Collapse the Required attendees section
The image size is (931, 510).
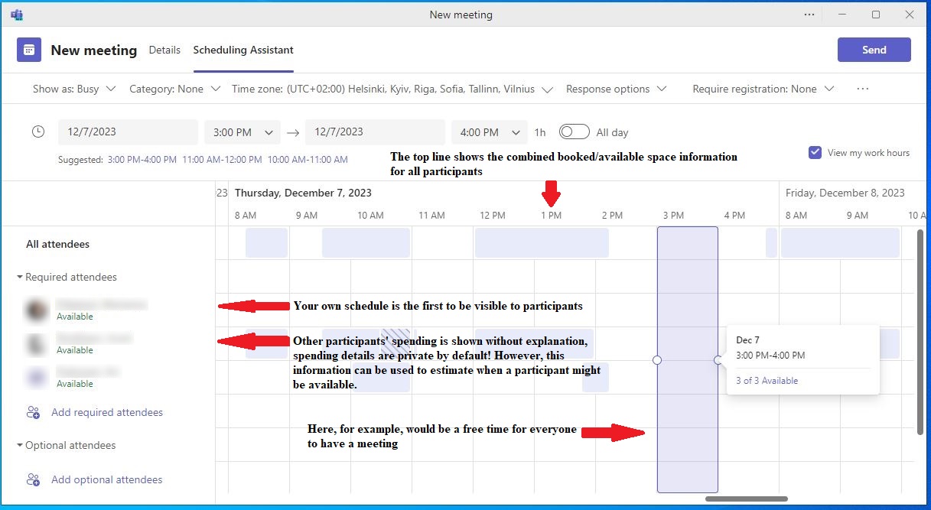pos(20,278)
